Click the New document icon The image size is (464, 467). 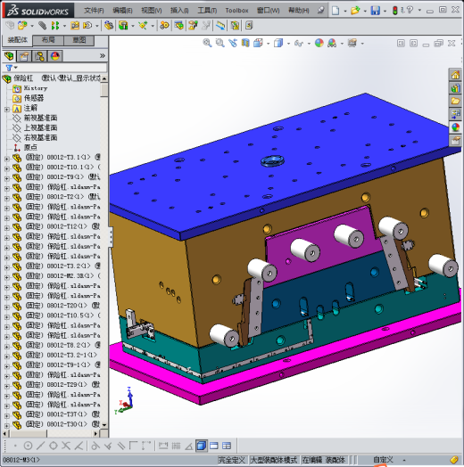[336, 11]
